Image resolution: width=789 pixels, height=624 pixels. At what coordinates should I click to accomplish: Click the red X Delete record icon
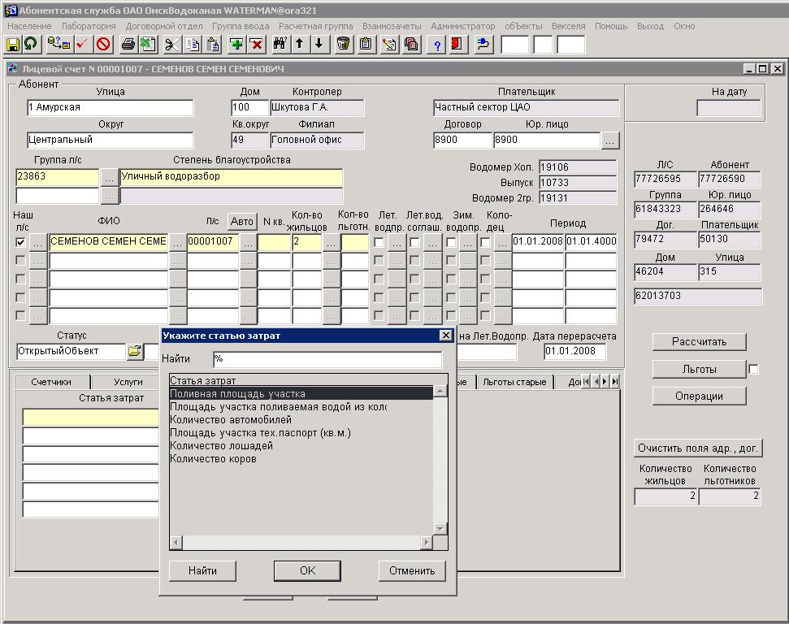pyautogui.click(x=256, y=44)
